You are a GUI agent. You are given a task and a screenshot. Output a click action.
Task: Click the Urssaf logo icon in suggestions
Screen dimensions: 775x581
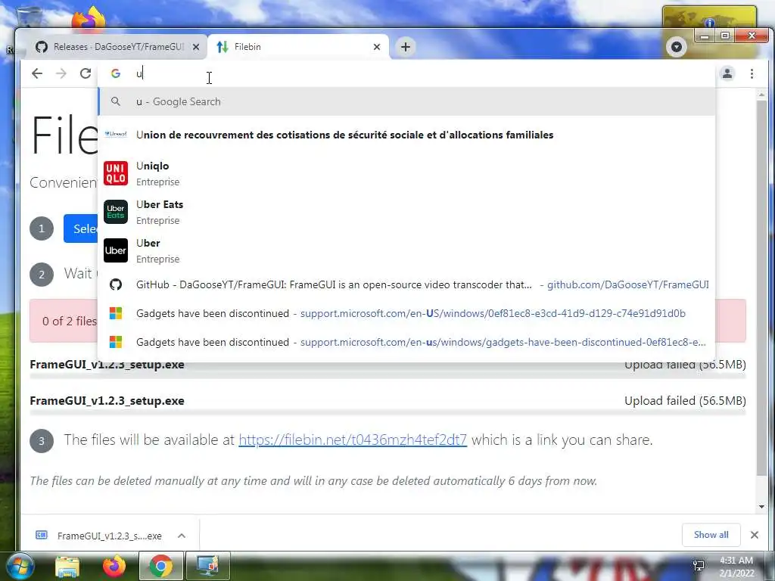pos(116,134)
